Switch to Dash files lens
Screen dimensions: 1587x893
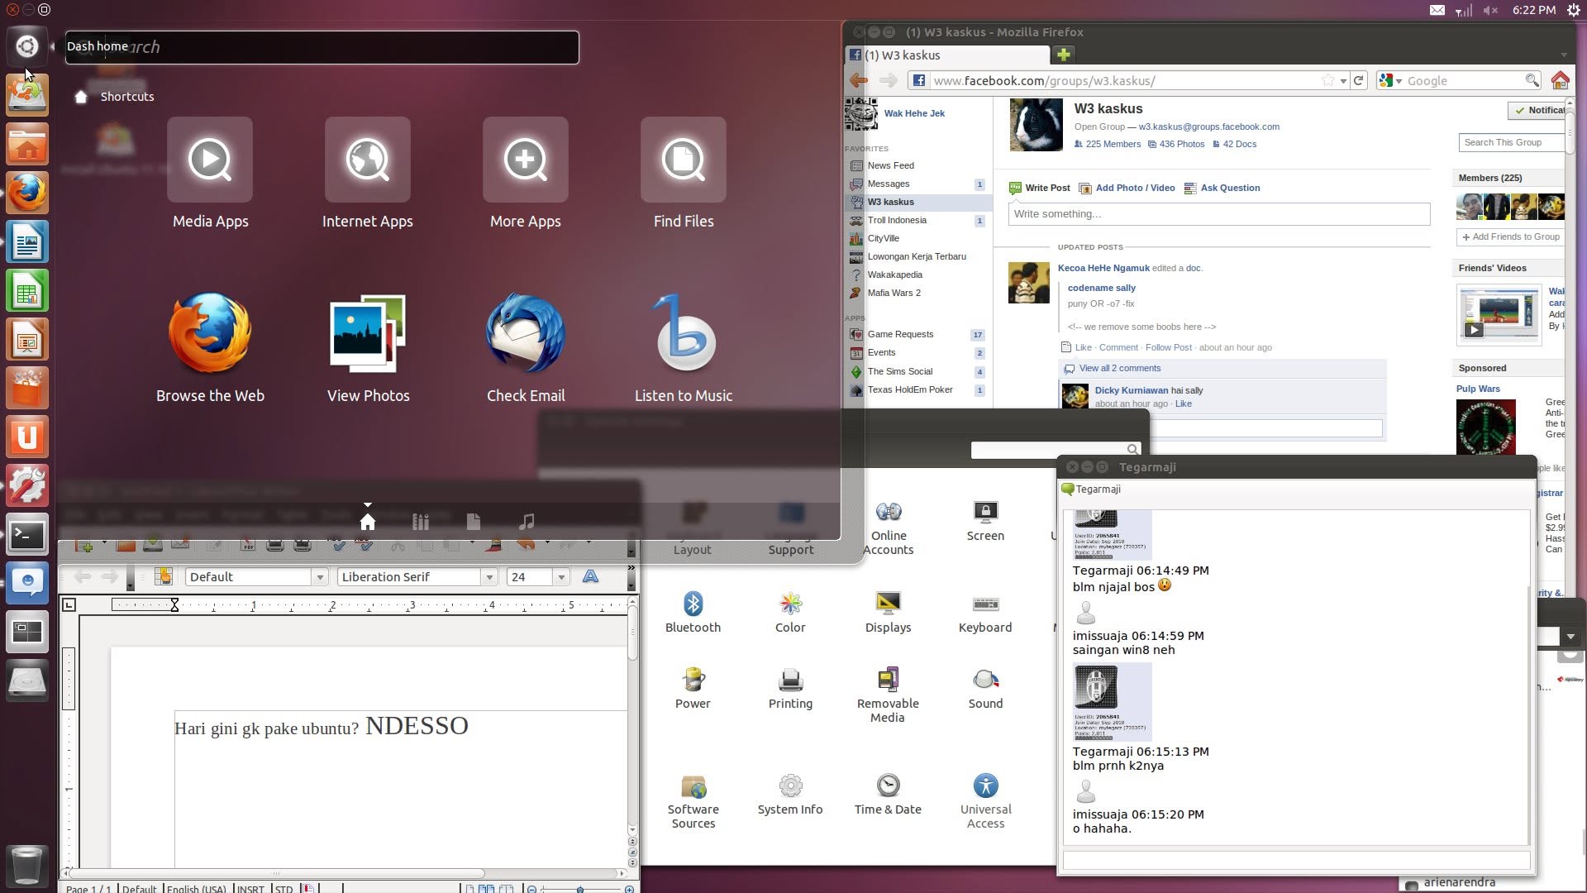coord(473,522)
